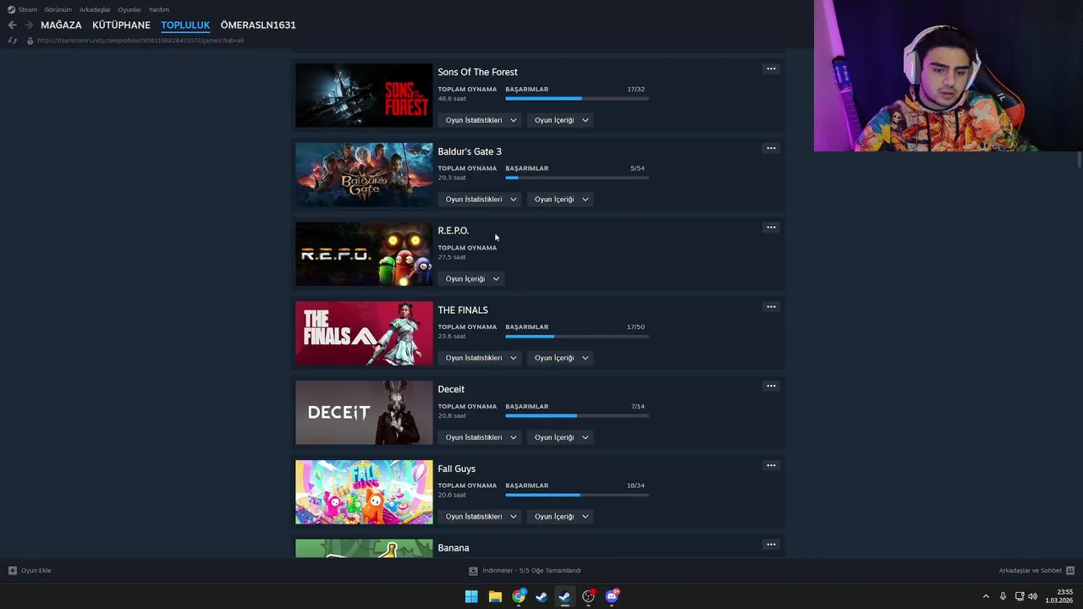Open the Baldur's Gate 3 title link
Screen dimensions: 1083x609
470,151
